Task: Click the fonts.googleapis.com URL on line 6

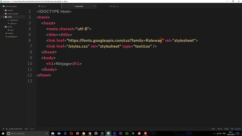Action: click(x=115, y=40)
